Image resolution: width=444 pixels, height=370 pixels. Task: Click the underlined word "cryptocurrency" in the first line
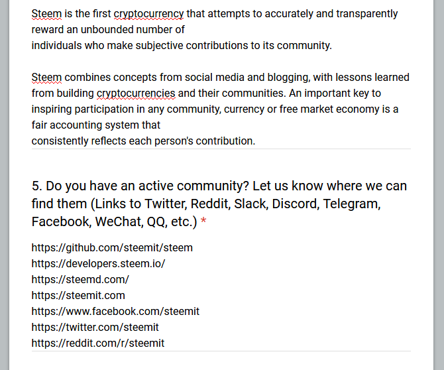[148, 14]
